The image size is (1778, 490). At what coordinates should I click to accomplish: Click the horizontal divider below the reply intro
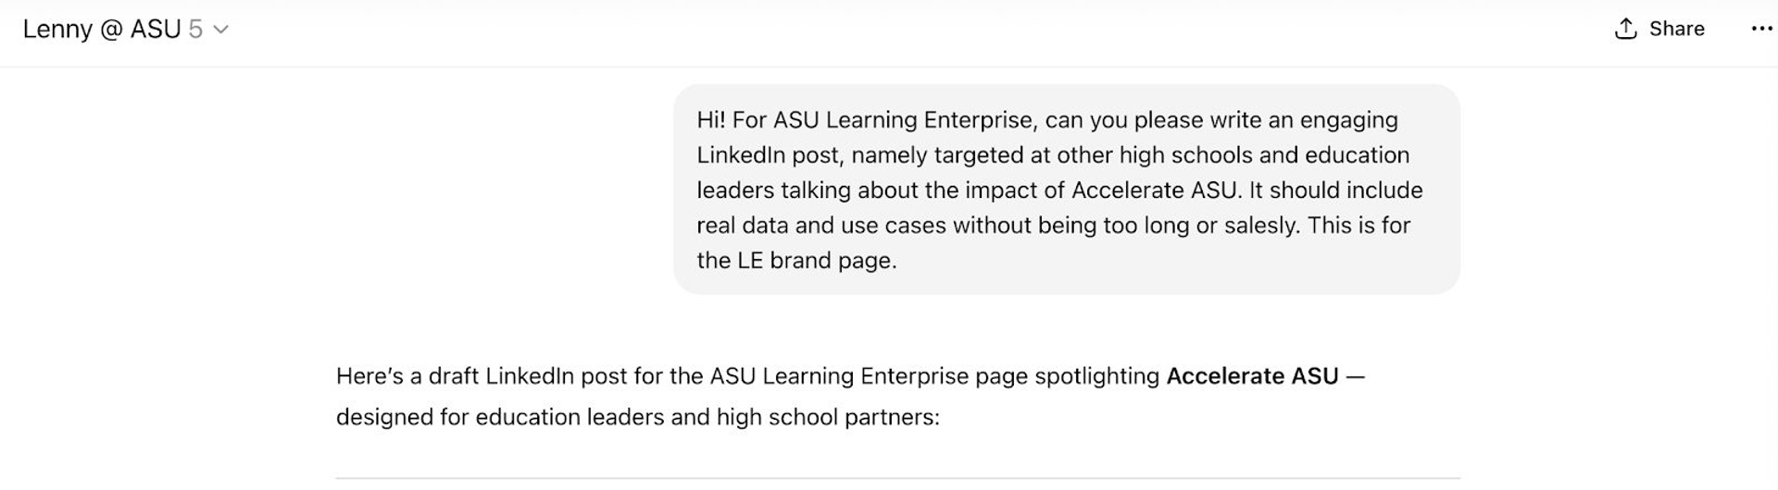click(897, 478)
